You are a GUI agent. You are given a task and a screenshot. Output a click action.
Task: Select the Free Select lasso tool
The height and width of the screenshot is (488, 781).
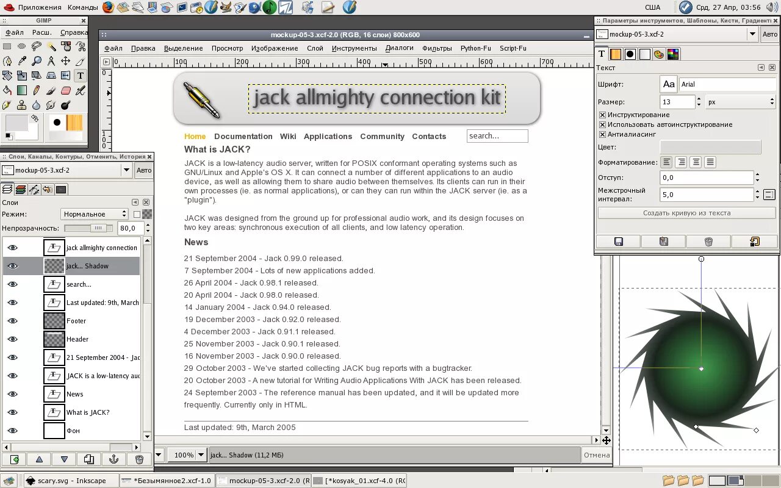point(37,46)
